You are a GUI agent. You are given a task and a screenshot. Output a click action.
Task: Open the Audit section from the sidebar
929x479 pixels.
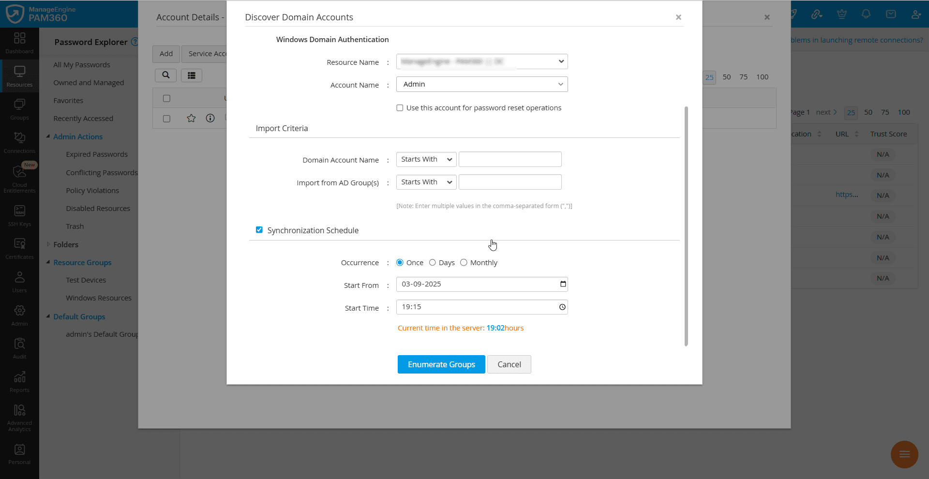[19, 347]
